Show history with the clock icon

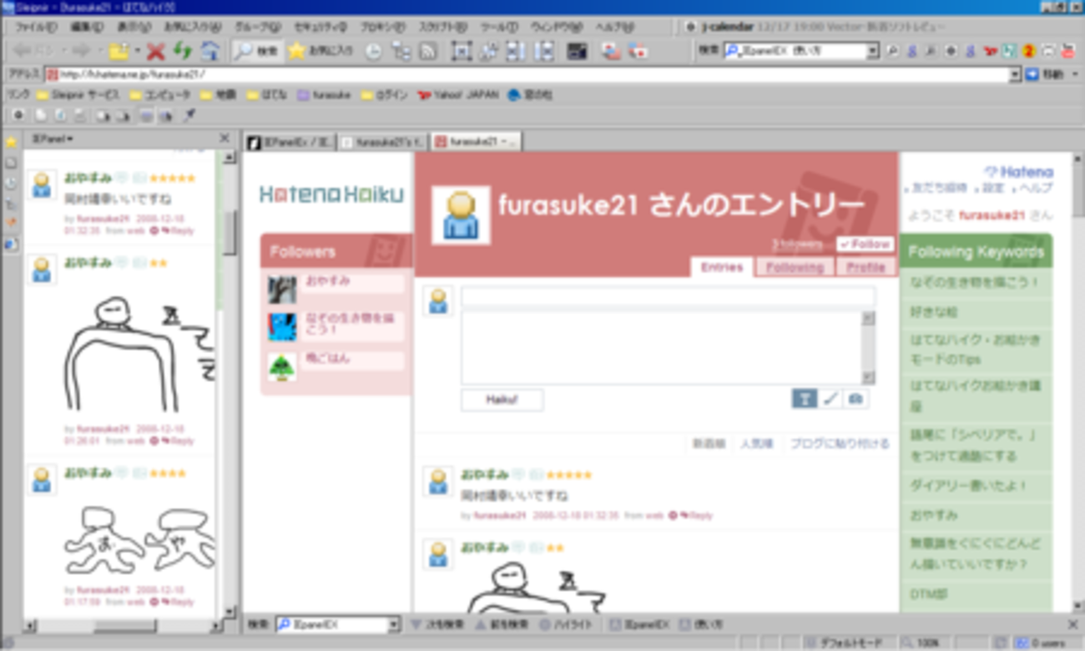(x=374, y=52)
